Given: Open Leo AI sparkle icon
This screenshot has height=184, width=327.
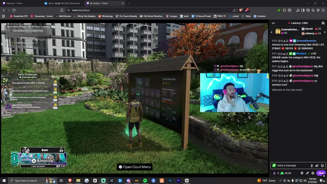Looking at the screenshot, I should 313,10.
